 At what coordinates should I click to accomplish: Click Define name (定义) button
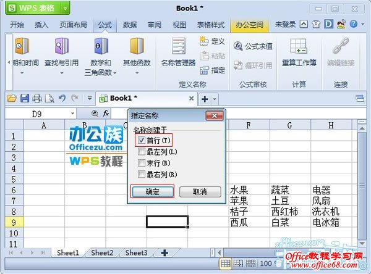click(212, 41)
